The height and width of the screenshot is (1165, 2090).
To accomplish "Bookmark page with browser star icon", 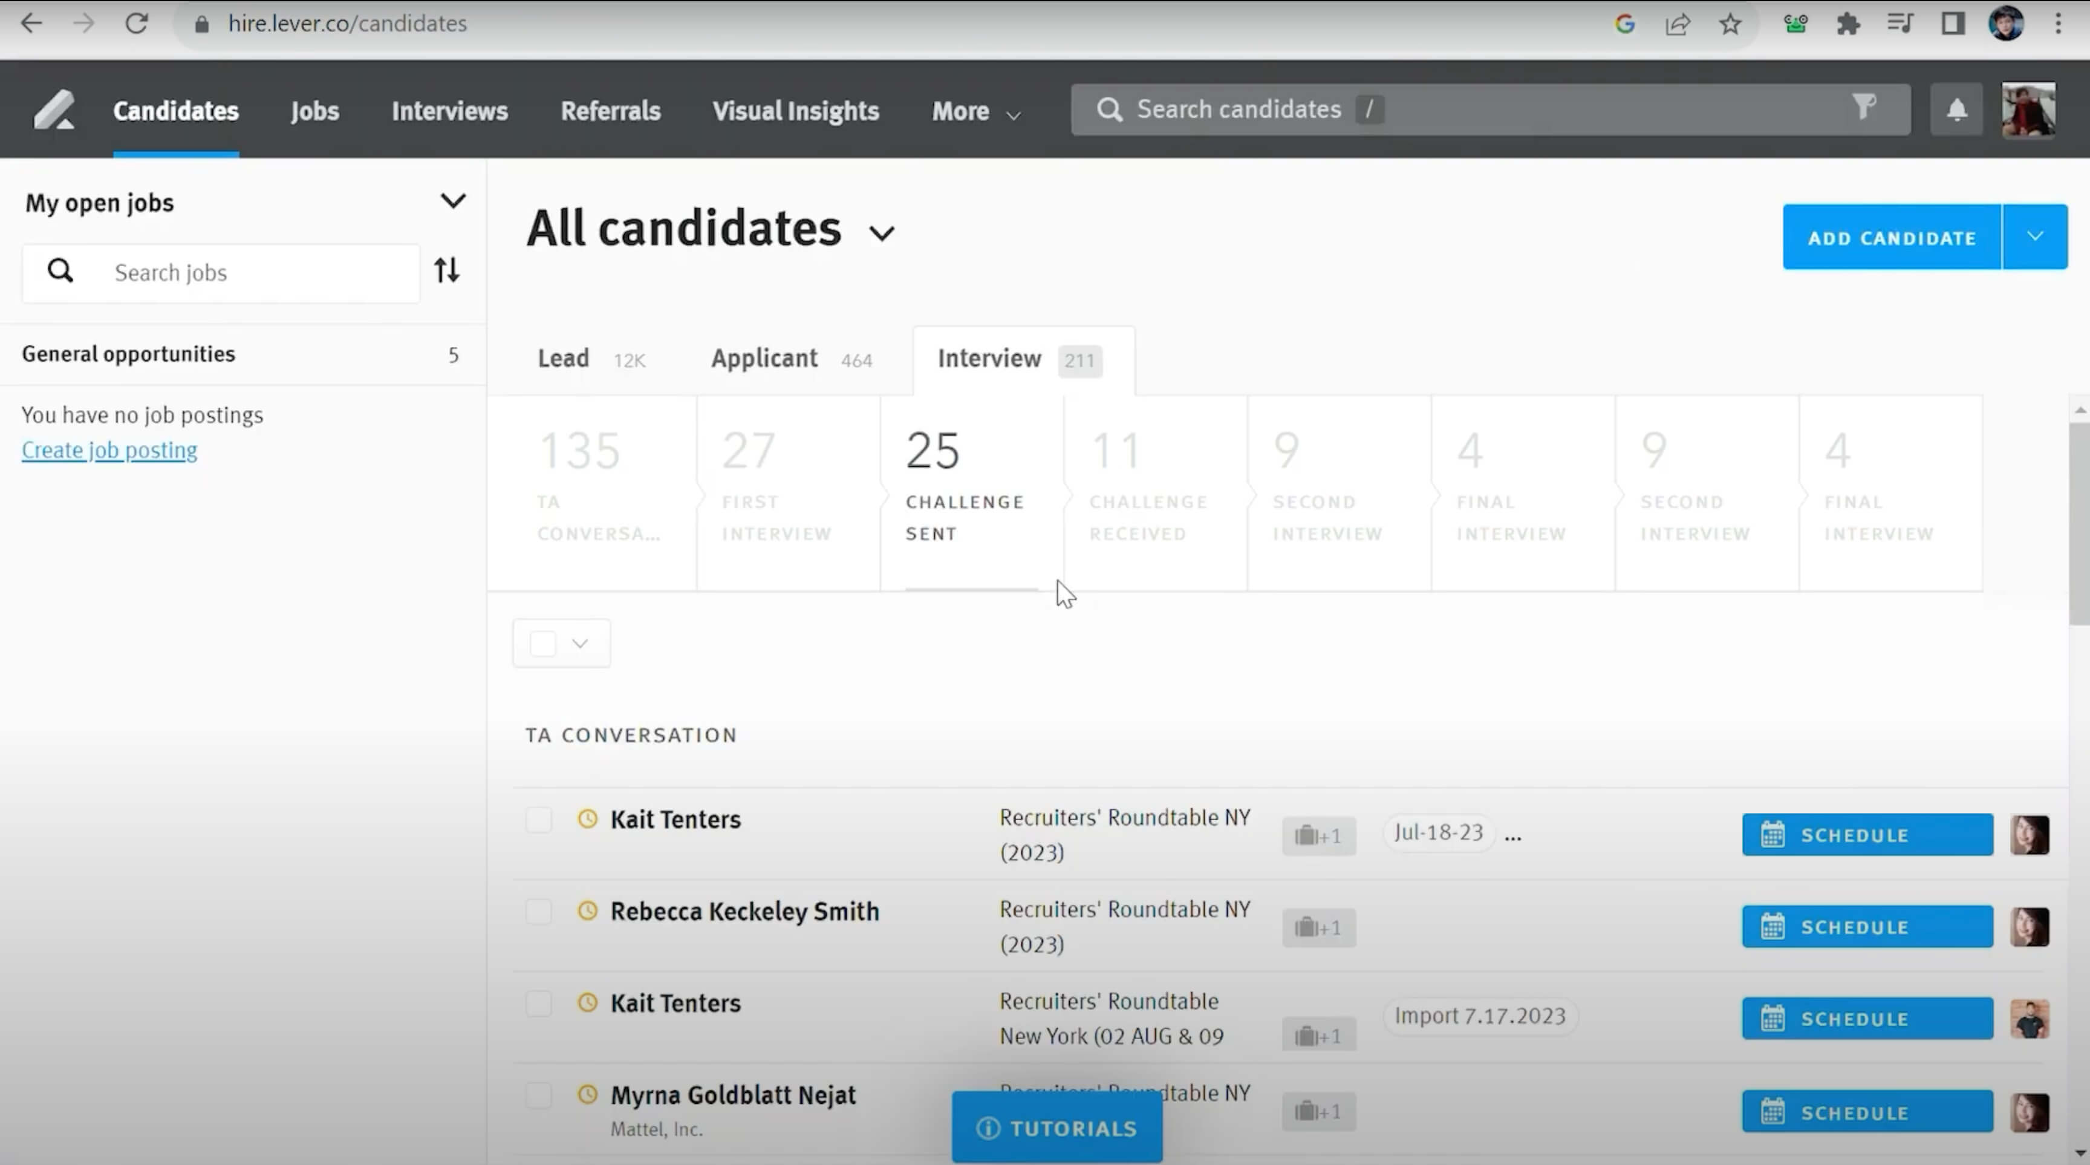I will click(1730, 24).
